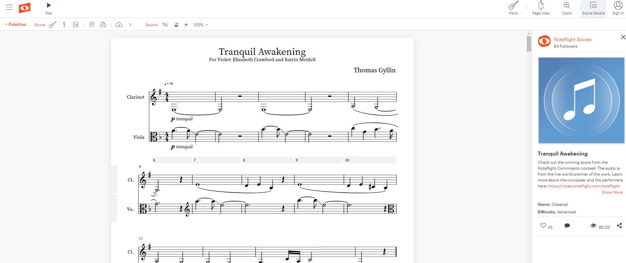The height and width of the screenshot is (263, 626).
Task: Click the '94 Followers' text
Action: [565, 46]
